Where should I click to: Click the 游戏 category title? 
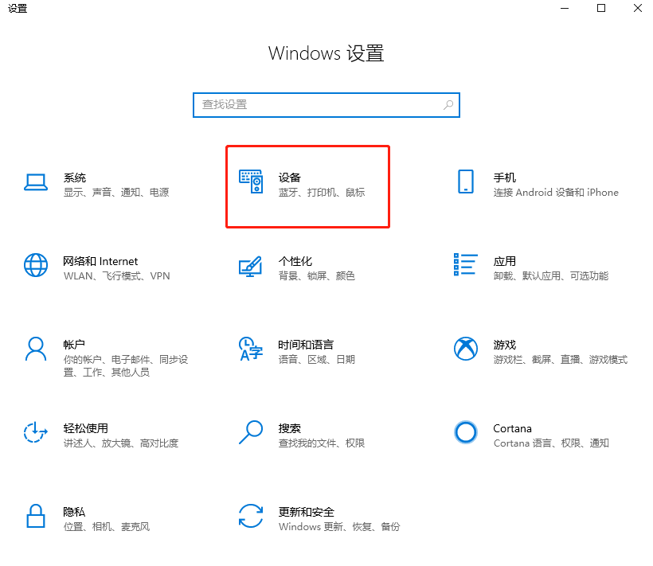[x=504, y=345]
